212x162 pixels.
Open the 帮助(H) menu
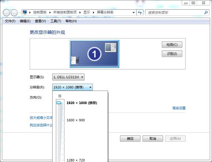[71, 21]
